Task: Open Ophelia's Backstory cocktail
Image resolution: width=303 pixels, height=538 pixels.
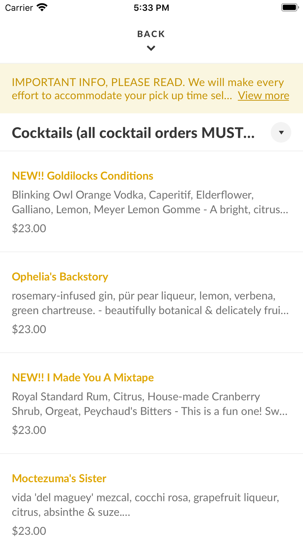Action: click(60, 277)
